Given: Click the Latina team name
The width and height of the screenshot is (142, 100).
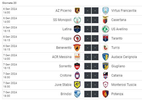Looking at the screenshot, I should (67, 29).
